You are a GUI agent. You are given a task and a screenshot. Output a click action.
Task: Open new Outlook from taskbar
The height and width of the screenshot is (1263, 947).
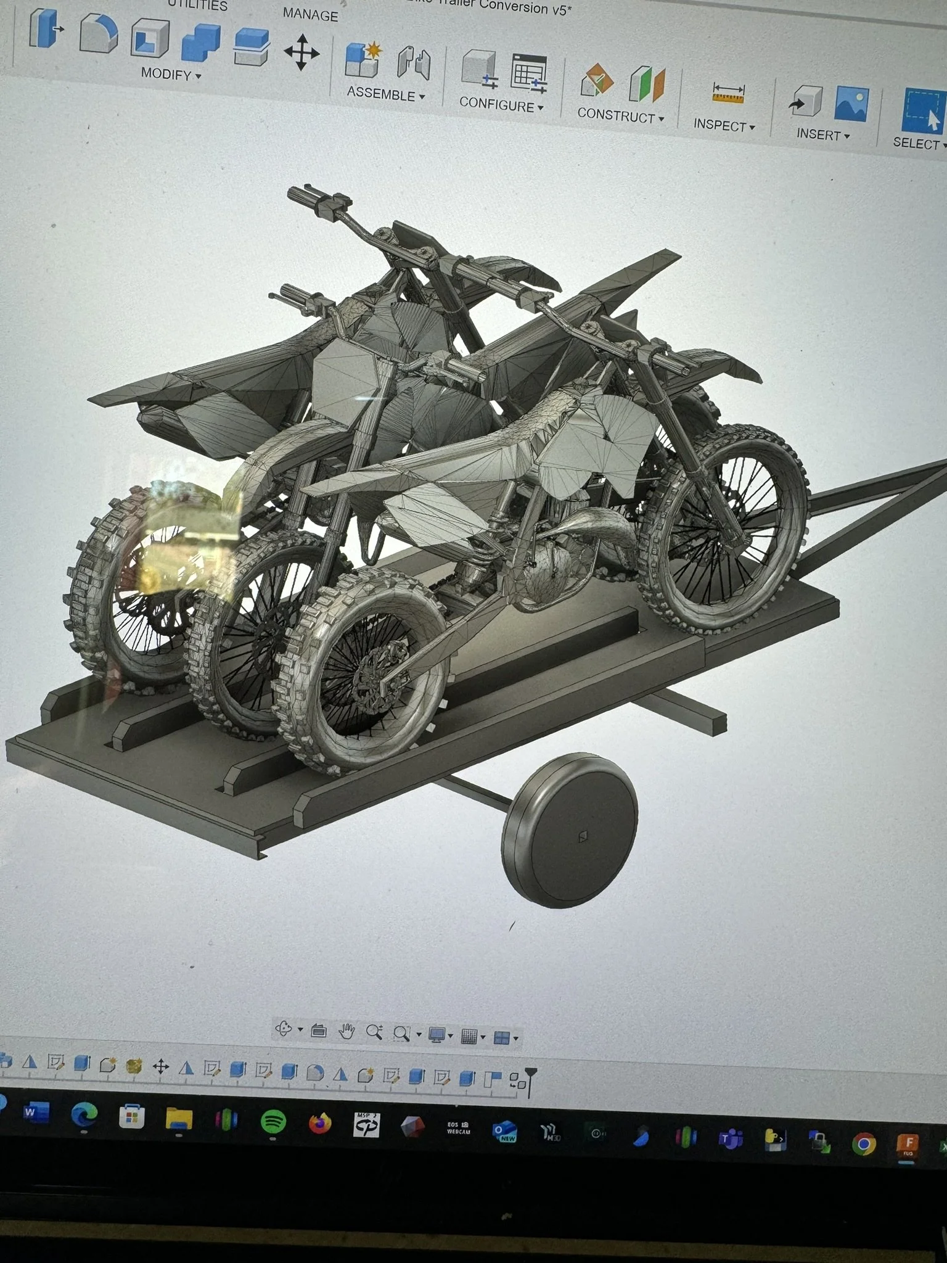tap(504, 1131)
